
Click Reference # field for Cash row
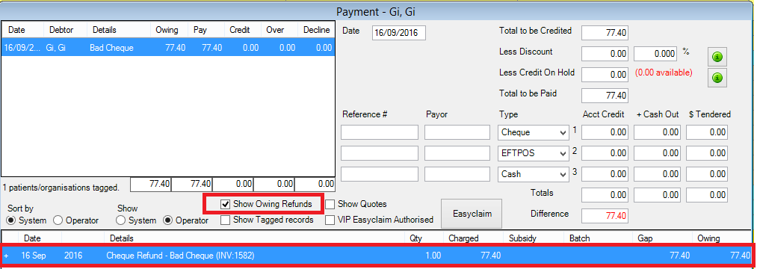(x=380, y=174)
